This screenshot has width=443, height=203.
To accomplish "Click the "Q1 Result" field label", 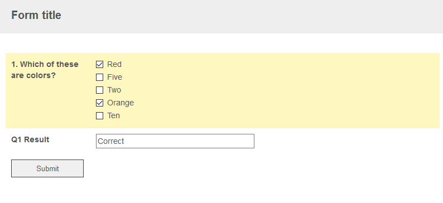I will 30,139.
